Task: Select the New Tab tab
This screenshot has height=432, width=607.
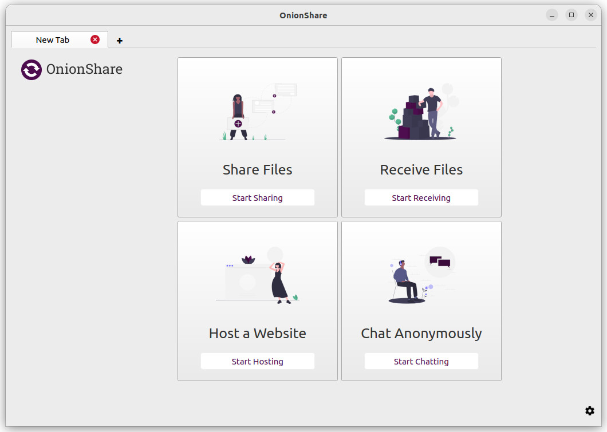Action: tap(53, 40)
